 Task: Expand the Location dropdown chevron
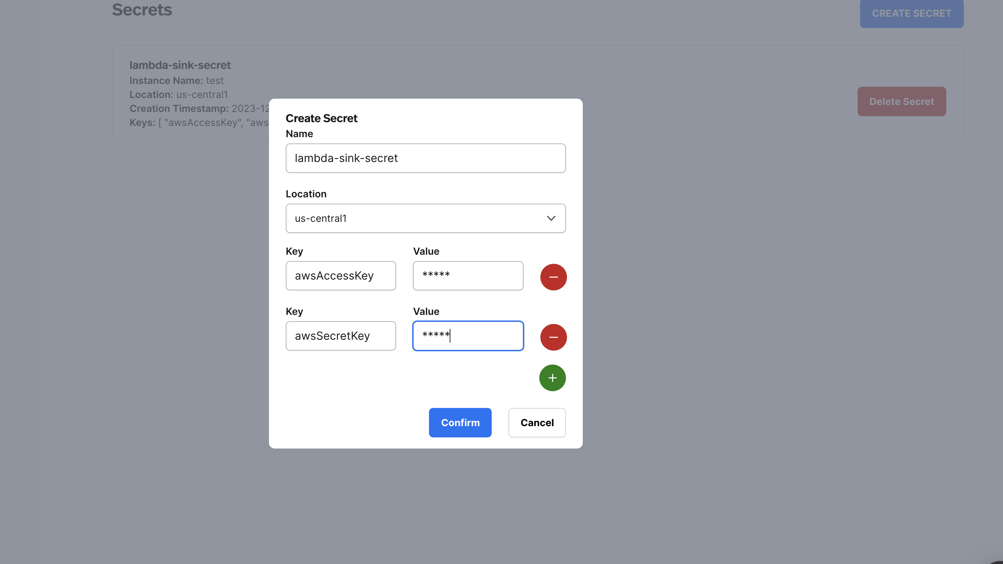(551, 218)
